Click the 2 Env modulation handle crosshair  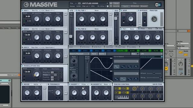coord(91,51)
